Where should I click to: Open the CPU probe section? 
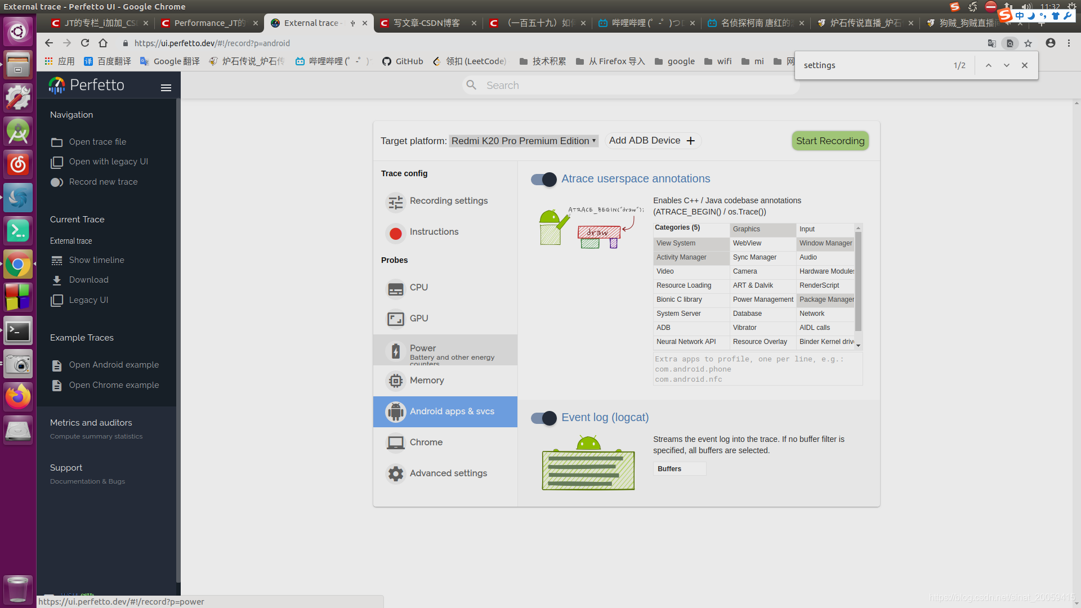418,287
